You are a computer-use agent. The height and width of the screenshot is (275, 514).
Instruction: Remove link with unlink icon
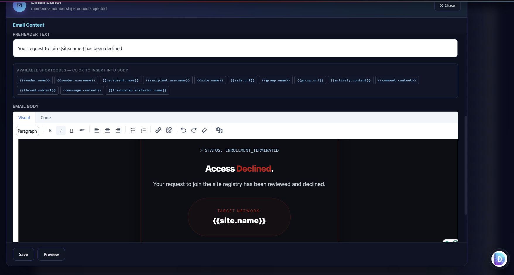point(169,130)
